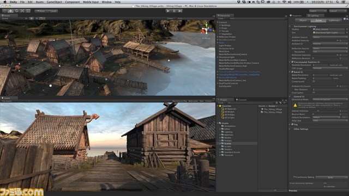Click the All Scripts saved search icon
The height and width of the screenshot is (196, 349).
(x=222, y=118)
